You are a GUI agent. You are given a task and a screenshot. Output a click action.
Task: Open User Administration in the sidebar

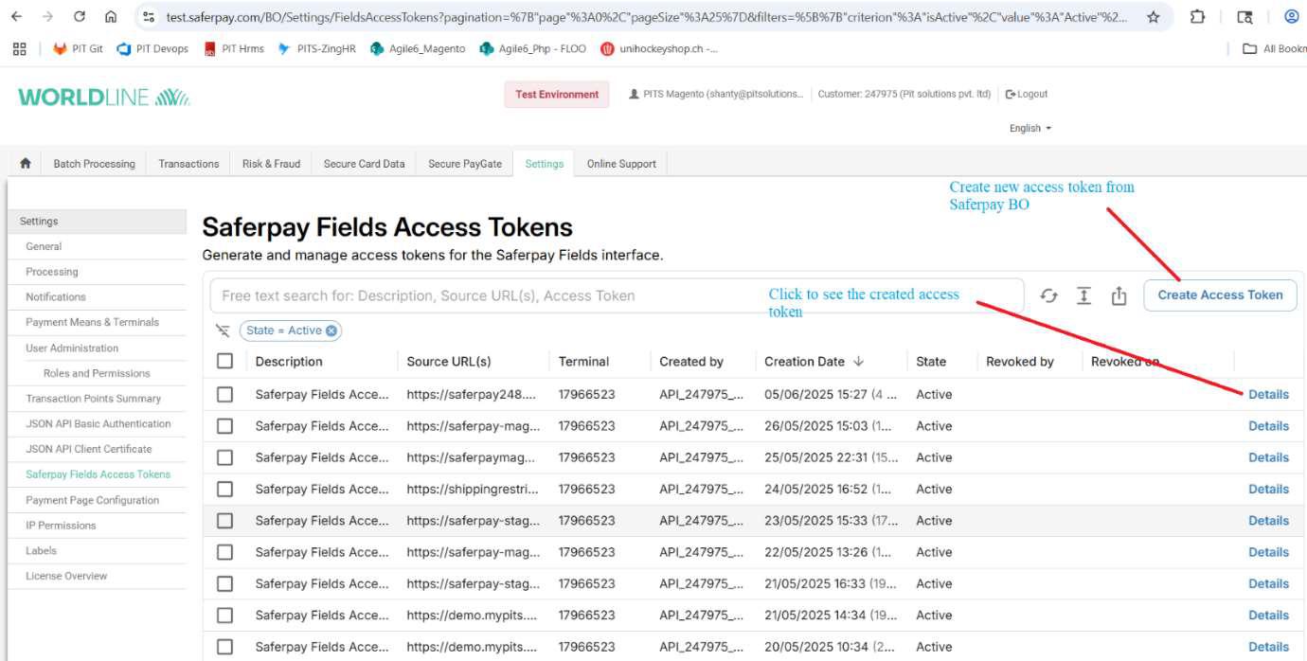click(x=72, y=348)
